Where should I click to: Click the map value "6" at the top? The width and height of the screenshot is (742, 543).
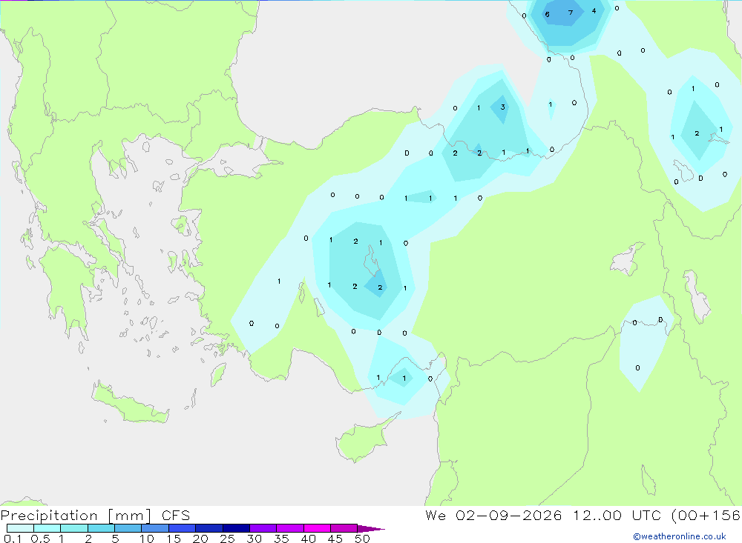(x=547, y=14)
